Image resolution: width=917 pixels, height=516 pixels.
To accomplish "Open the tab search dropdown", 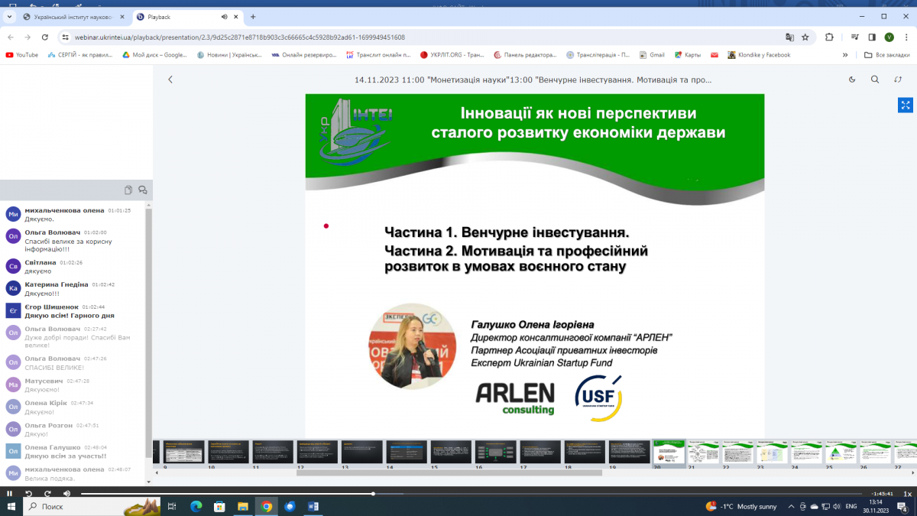I will [x=9, y=16].
